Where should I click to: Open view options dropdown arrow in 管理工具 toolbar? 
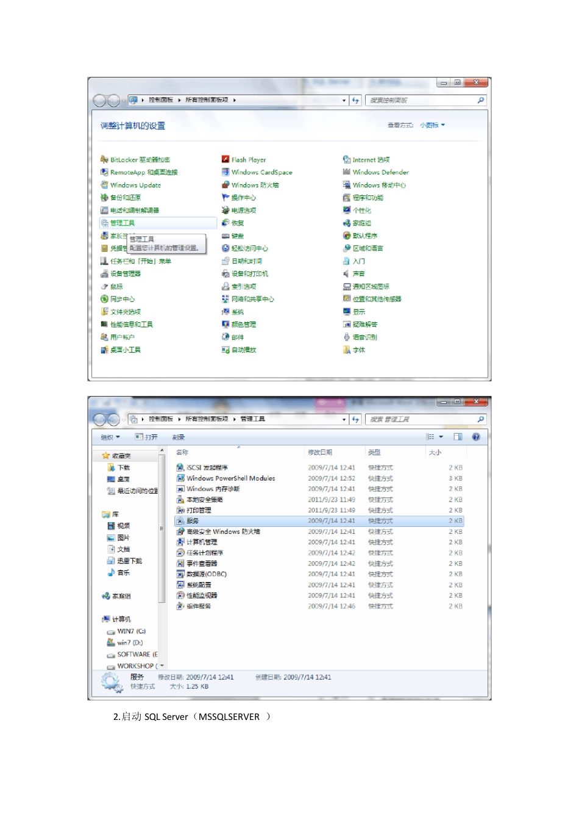click(441, 437)
